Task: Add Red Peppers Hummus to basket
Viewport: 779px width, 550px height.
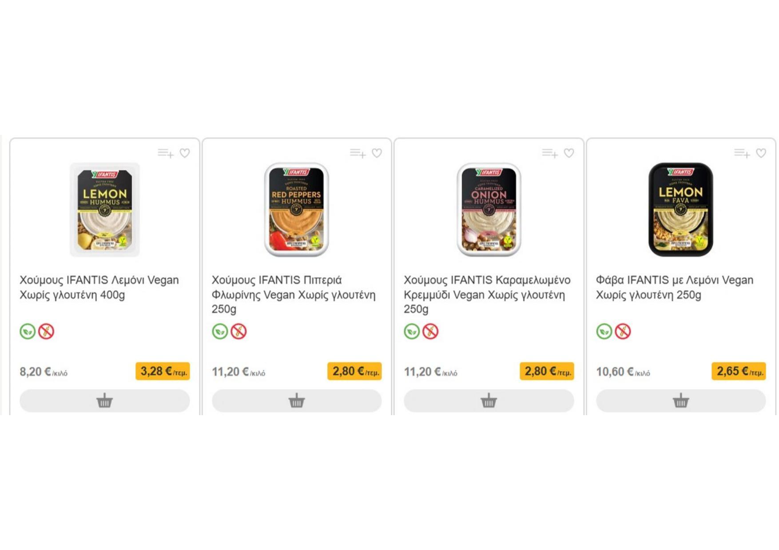Action: [x=297, y=401]
